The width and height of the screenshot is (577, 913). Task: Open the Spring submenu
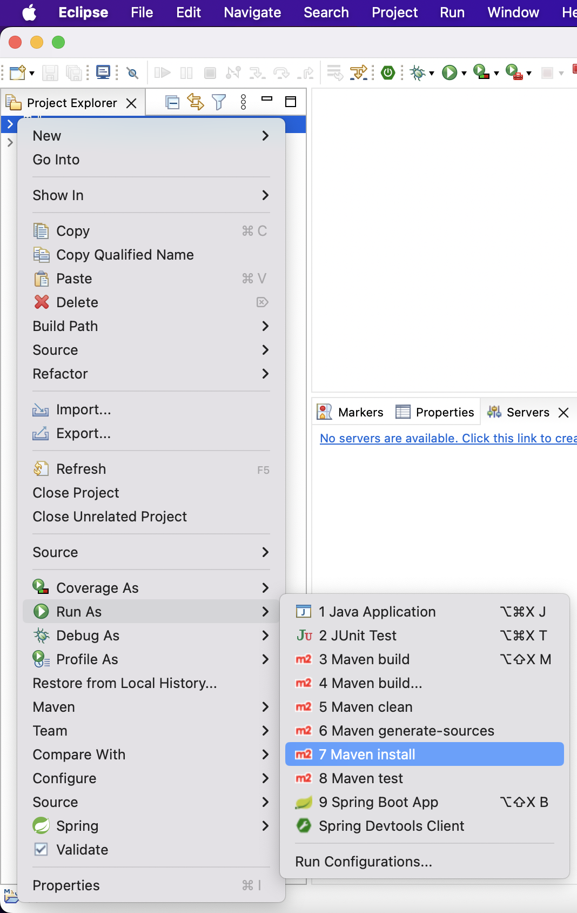[x=151, y=826]
